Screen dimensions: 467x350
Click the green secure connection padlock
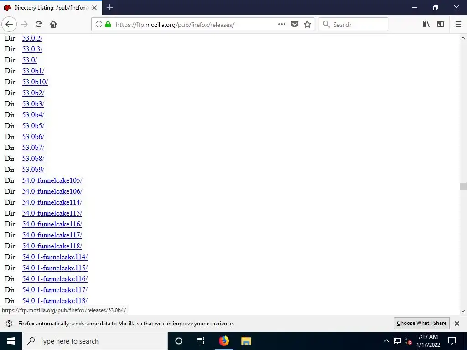[108, 25]
